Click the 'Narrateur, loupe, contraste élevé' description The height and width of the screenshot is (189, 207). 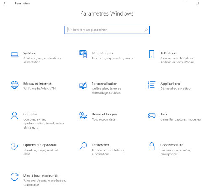(x=41, y=152)
